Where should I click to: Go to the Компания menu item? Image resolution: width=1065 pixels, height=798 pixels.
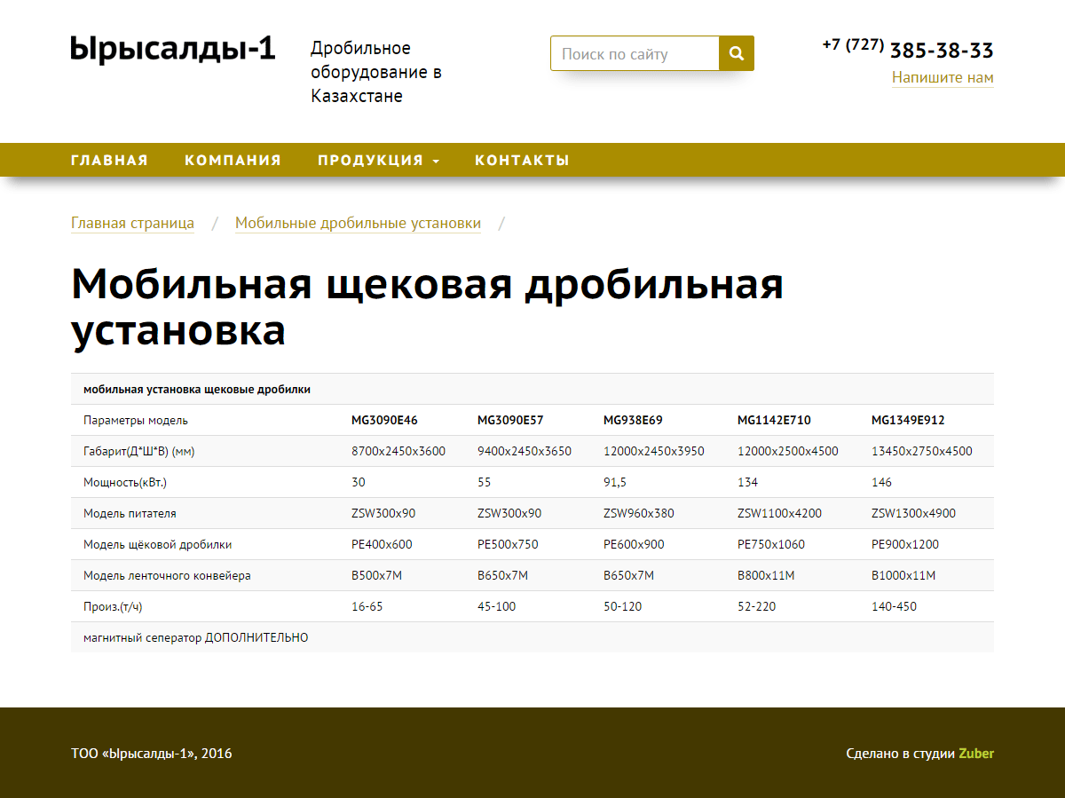[233, 161]
